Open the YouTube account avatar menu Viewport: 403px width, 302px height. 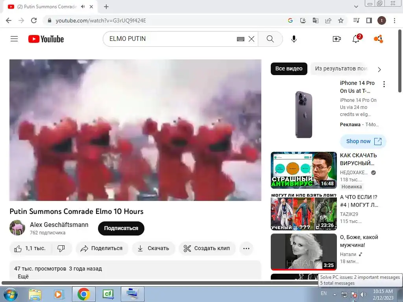[378, 39]
